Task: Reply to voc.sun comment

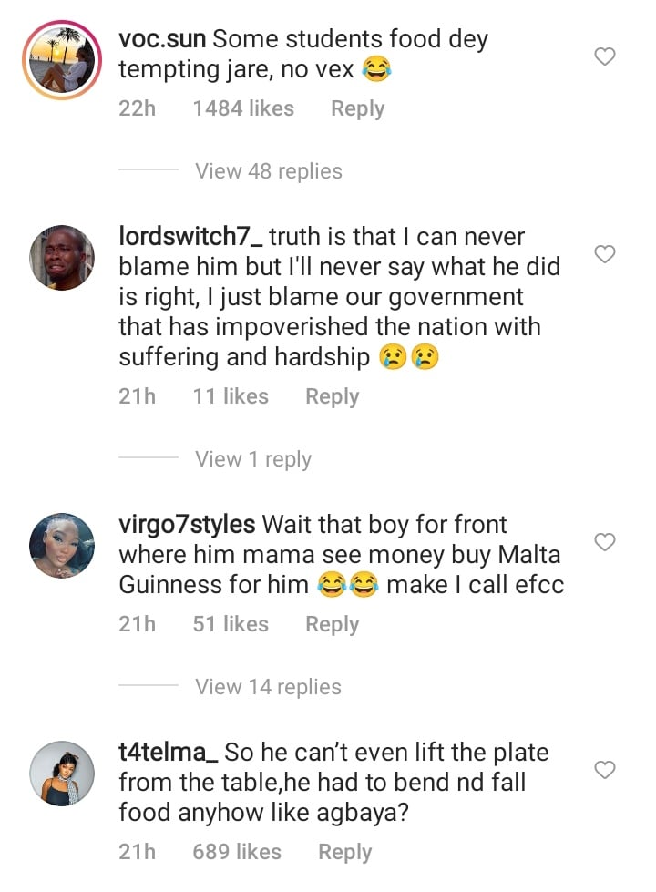Action: [x=357, y=108]
